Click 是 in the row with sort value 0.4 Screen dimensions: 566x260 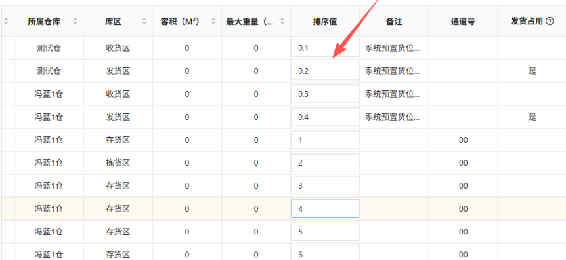(x=532, y=117)
